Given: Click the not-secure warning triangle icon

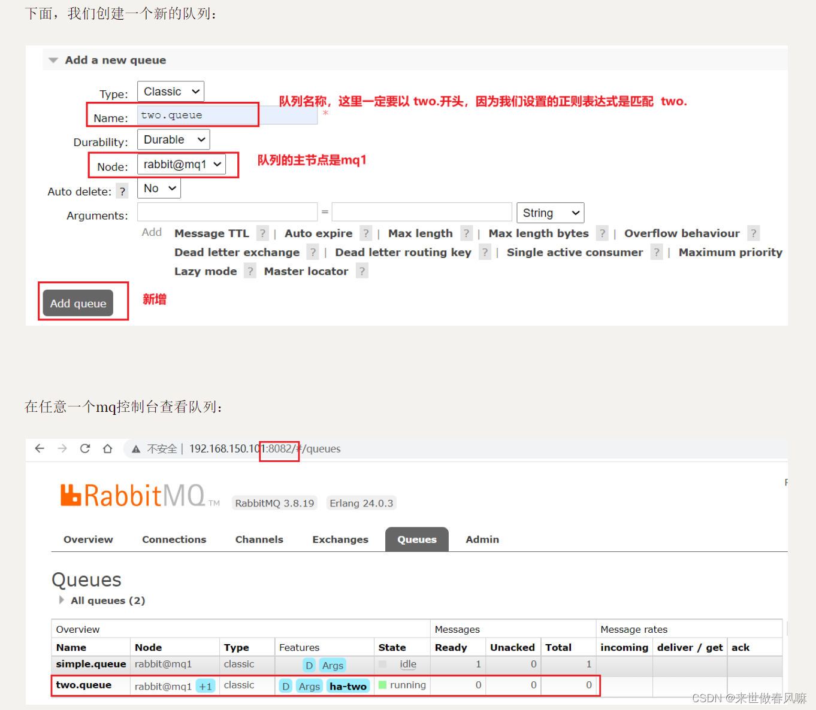Looking at the screenshot, I should click(x=136, y=449).
